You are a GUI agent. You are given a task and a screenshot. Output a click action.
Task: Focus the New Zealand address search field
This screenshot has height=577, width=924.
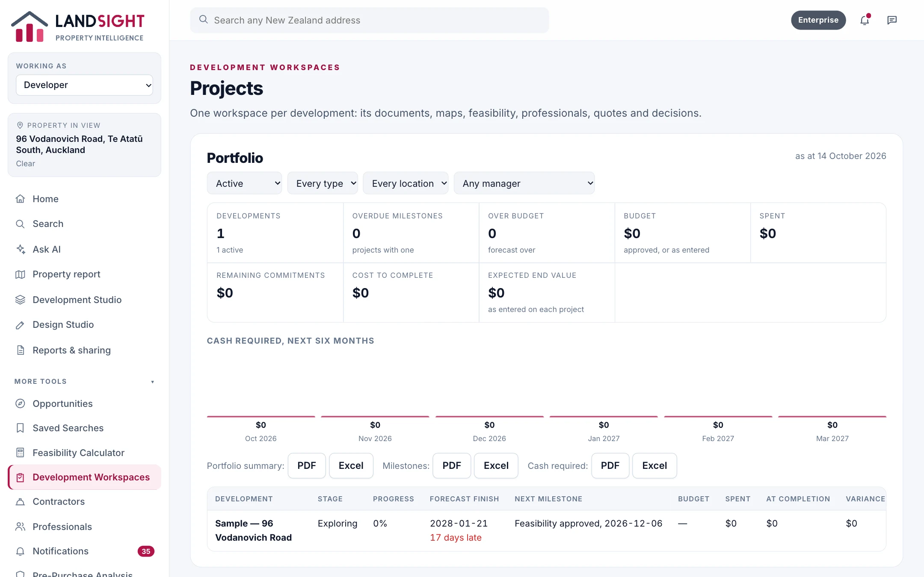pos(370,20)
